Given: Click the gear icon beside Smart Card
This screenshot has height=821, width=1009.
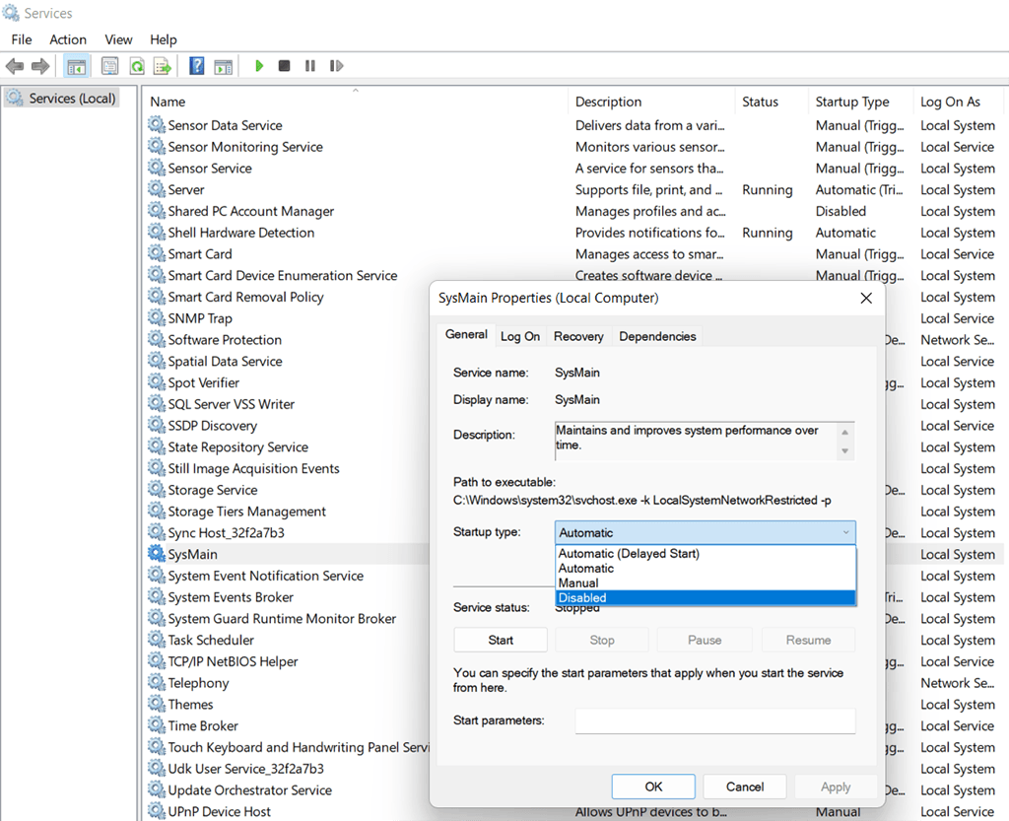Looking at the screenshot, I should coord(157,253).
